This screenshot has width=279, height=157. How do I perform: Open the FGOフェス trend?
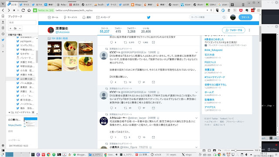click(x=210, y=62)
